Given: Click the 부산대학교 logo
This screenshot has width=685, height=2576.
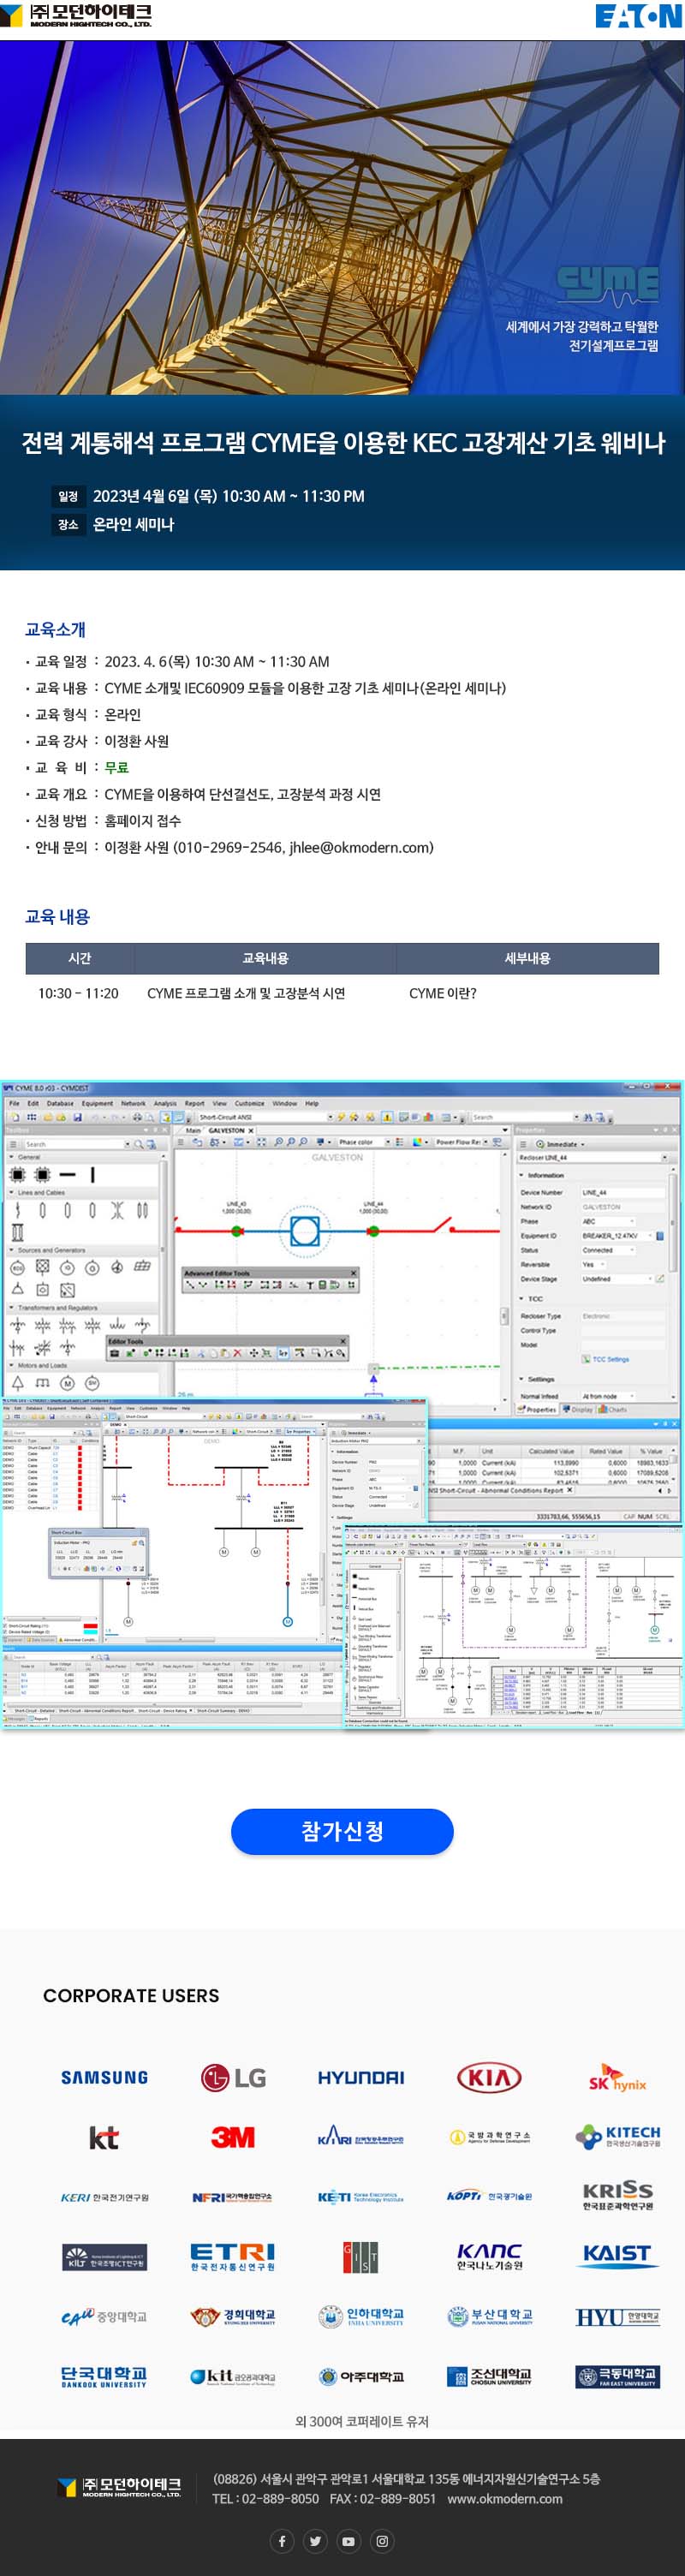Looking at the screenshot, I should (x=489, y=2317).
